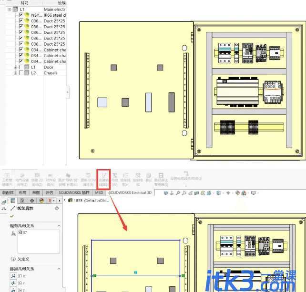Image resolution: width=306 pixels, height=292 pixels.
Task: Open display style cube dropdown
Action: (219, 193)
